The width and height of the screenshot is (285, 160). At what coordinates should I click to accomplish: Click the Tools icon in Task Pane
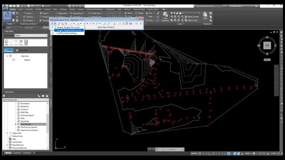pos(21,43)
